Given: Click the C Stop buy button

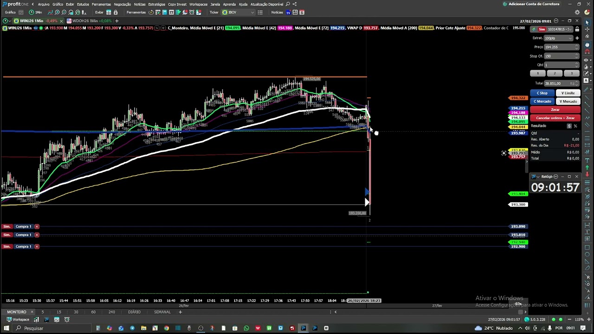Looking at the screenshot, I should coord(542,93).
